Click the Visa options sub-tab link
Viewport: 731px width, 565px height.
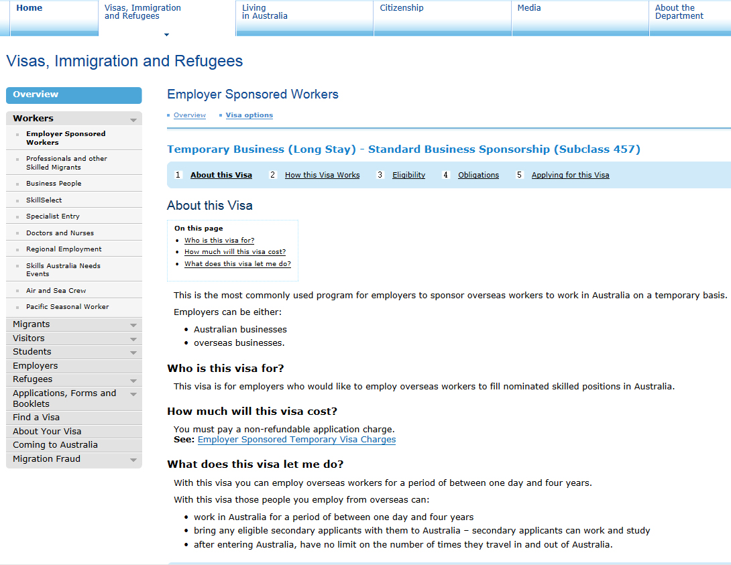point(249,115)
